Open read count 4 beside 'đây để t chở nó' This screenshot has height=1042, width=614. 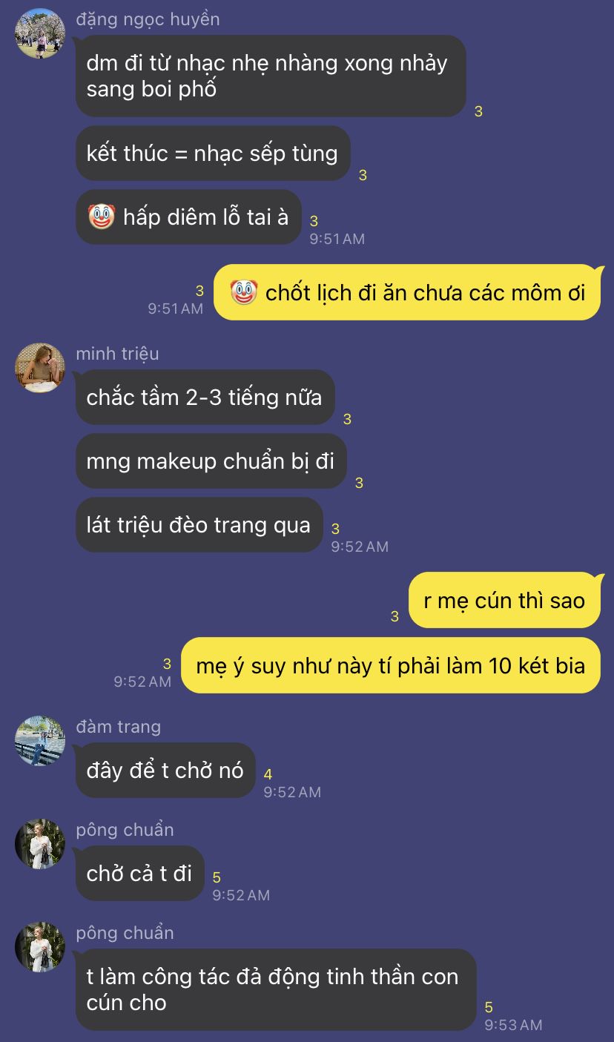click(x=268, y=775)
